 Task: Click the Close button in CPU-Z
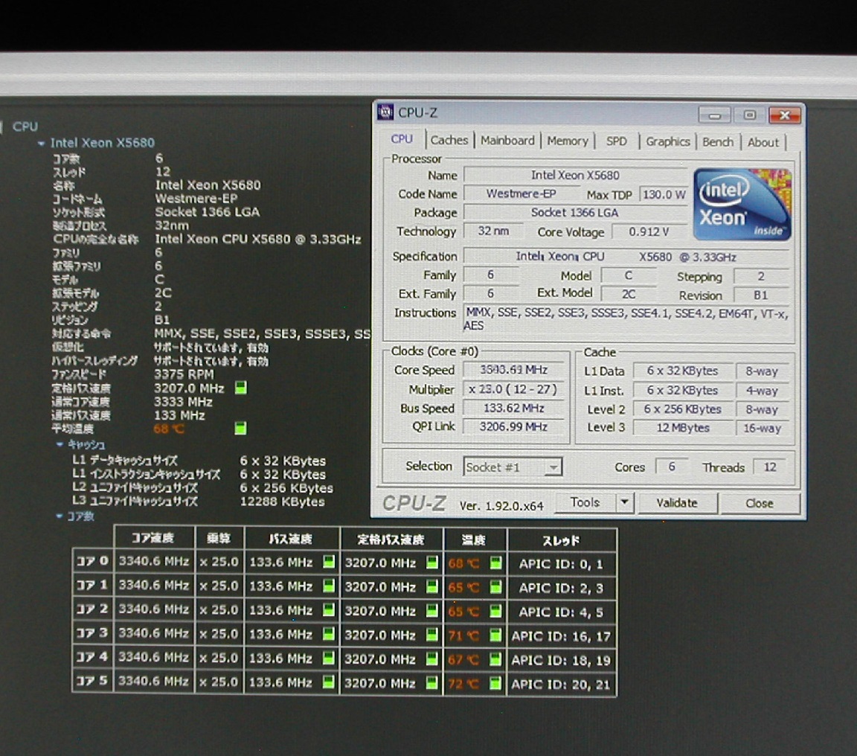tap(760, 504)
